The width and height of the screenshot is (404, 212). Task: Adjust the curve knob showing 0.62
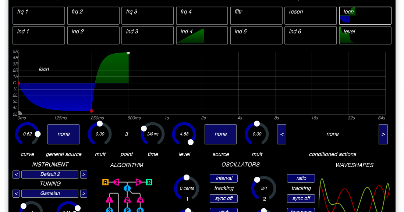pos(27,134)
